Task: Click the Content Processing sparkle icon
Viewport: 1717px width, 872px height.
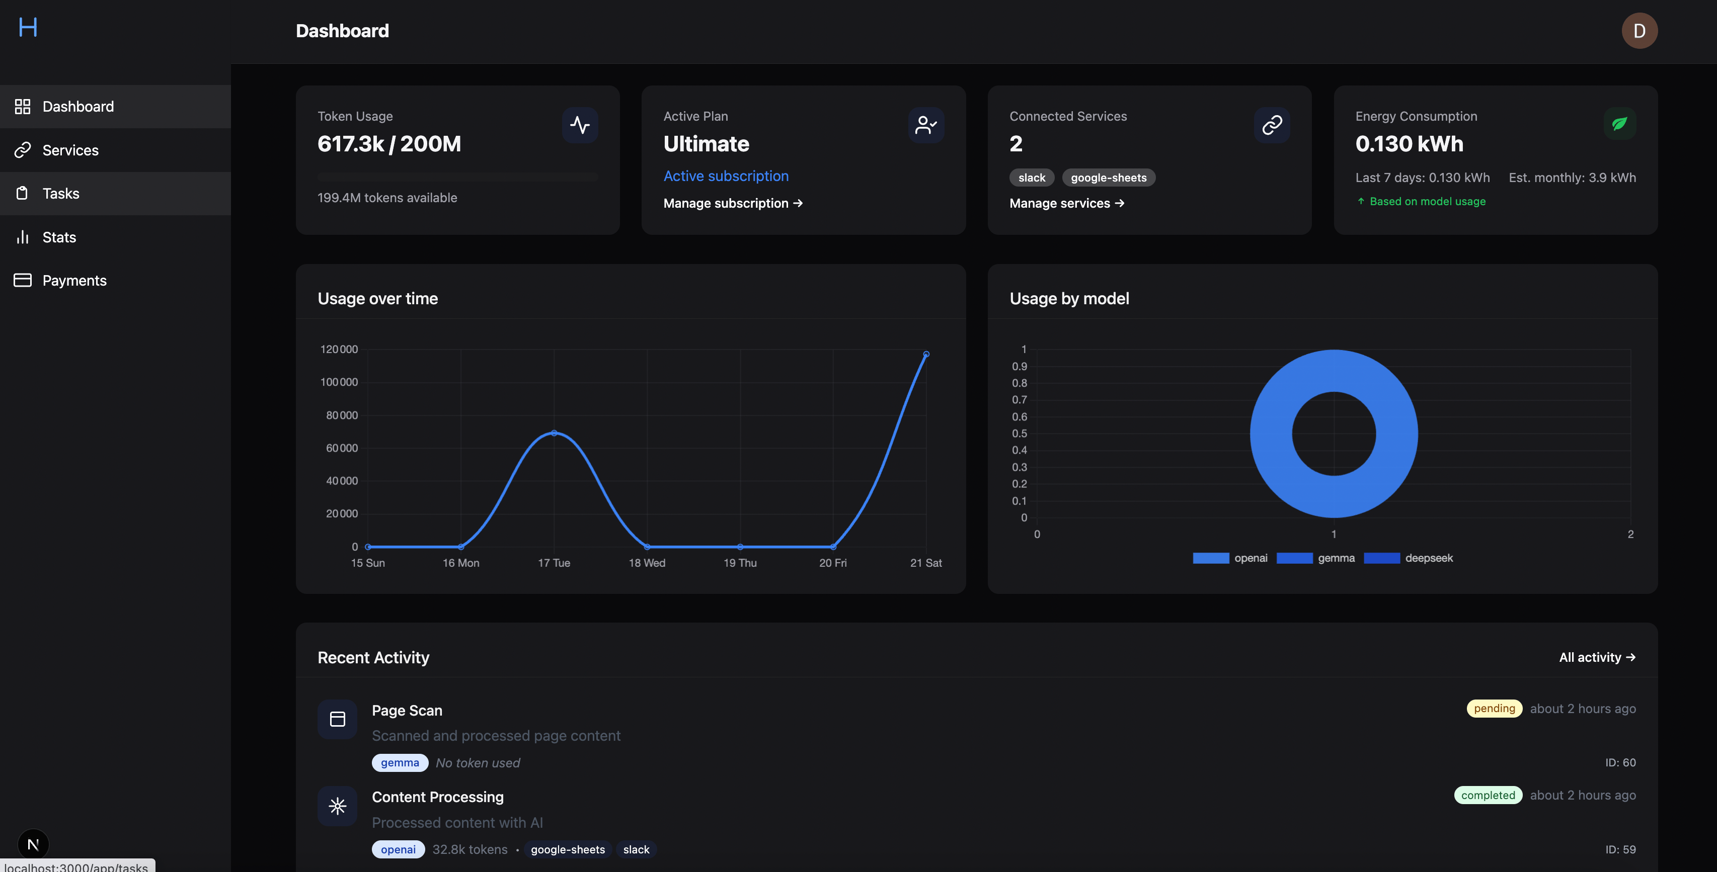Action: pos(337,806)
